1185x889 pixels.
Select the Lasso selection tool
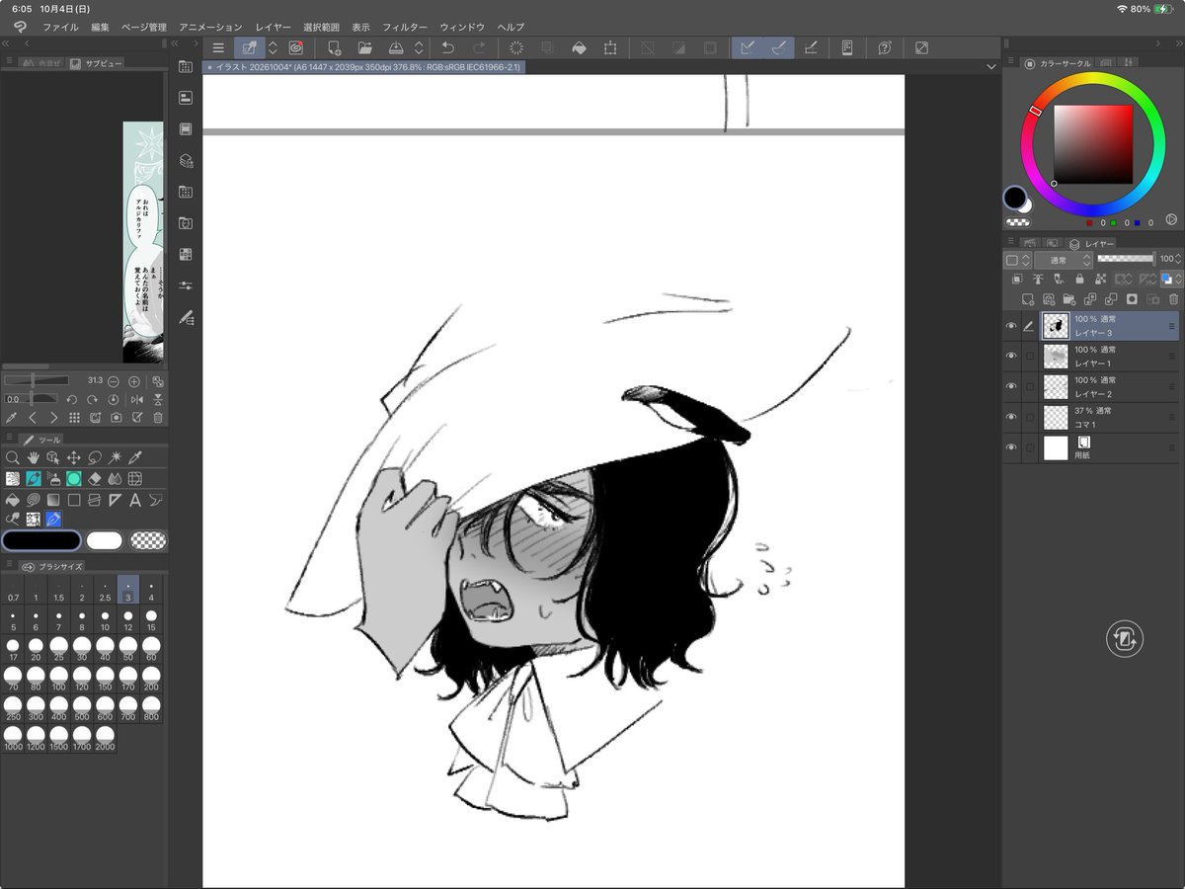[x=95, y=457]
